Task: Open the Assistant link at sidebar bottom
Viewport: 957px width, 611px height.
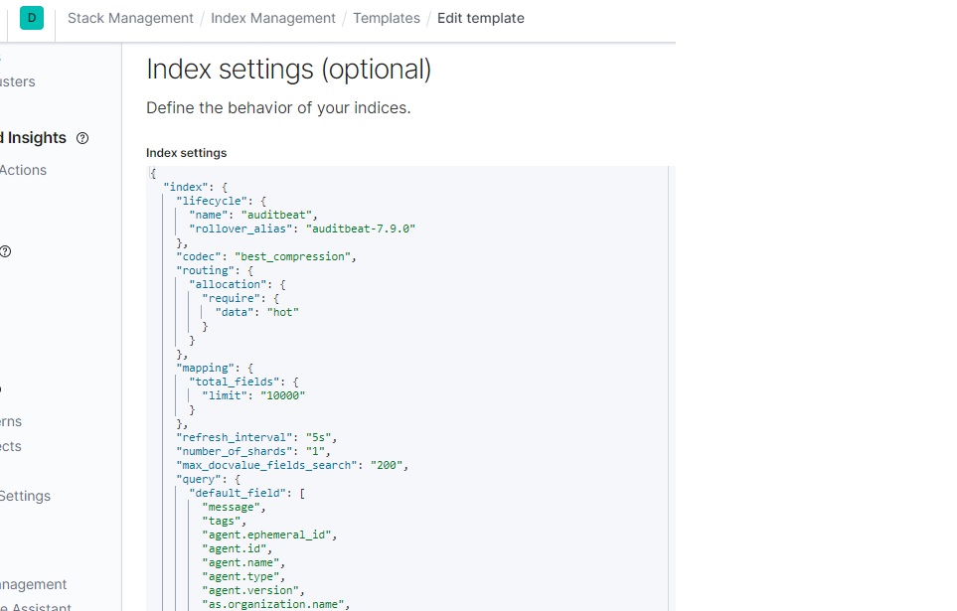Action: [x=36, y=606]
